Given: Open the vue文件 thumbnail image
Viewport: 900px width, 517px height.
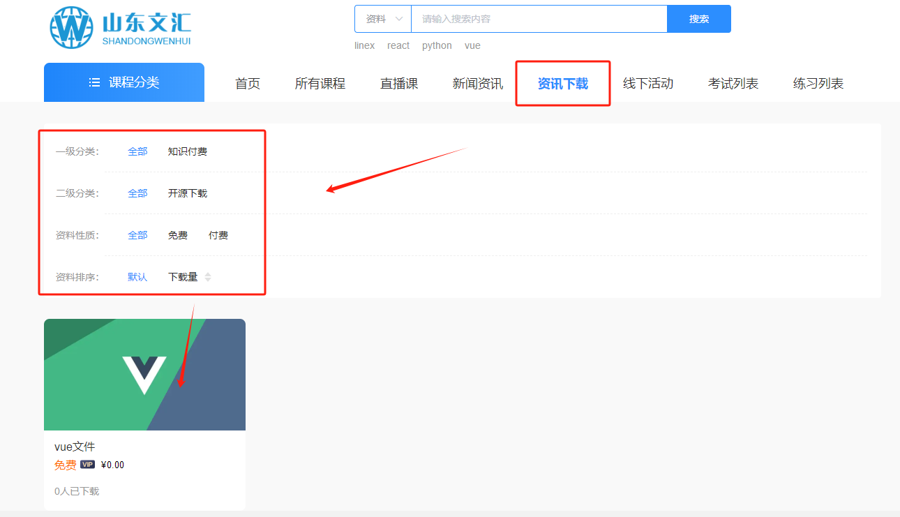Looking at the screenshot, I should coord(144,375).
